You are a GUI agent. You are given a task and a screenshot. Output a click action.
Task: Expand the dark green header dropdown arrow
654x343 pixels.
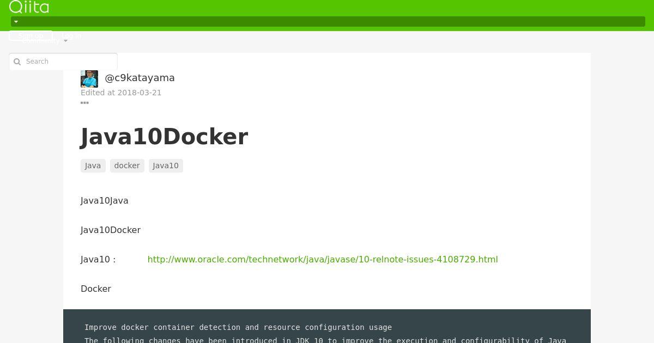(16, 22)
